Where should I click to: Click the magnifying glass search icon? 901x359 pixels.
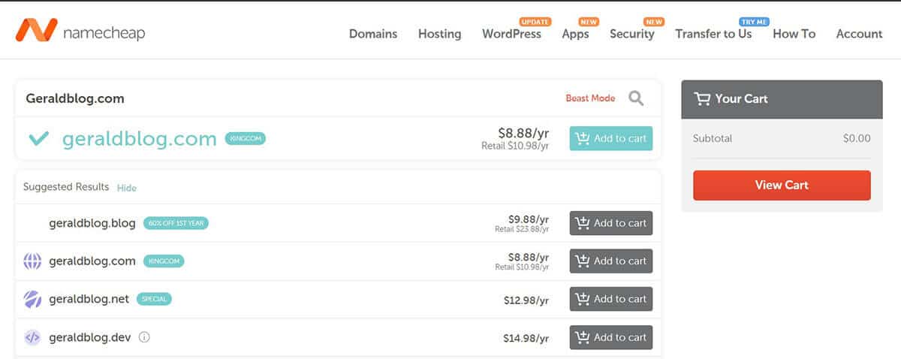tap(636, 98)
